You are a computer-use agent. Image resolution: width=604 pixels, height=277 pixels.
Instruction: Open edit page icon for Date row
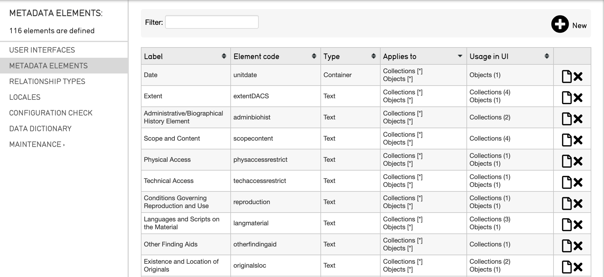567,77
